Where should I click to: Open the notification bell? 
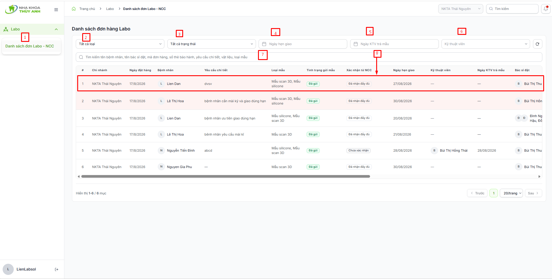(546, 9)
